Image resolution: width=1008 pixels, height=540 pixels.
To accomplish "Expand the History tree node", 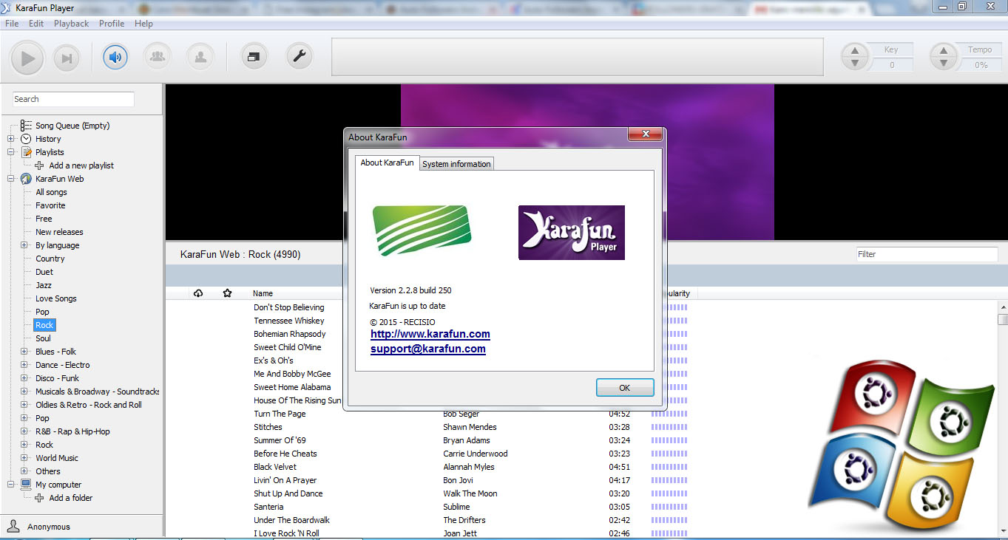I will (11, 139).
